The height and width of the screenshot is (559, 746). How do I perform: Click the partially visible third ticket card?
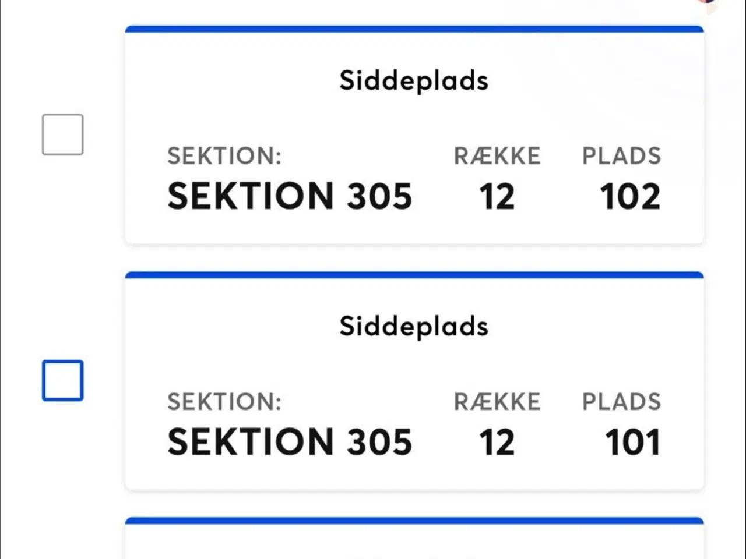click(414, 538)
